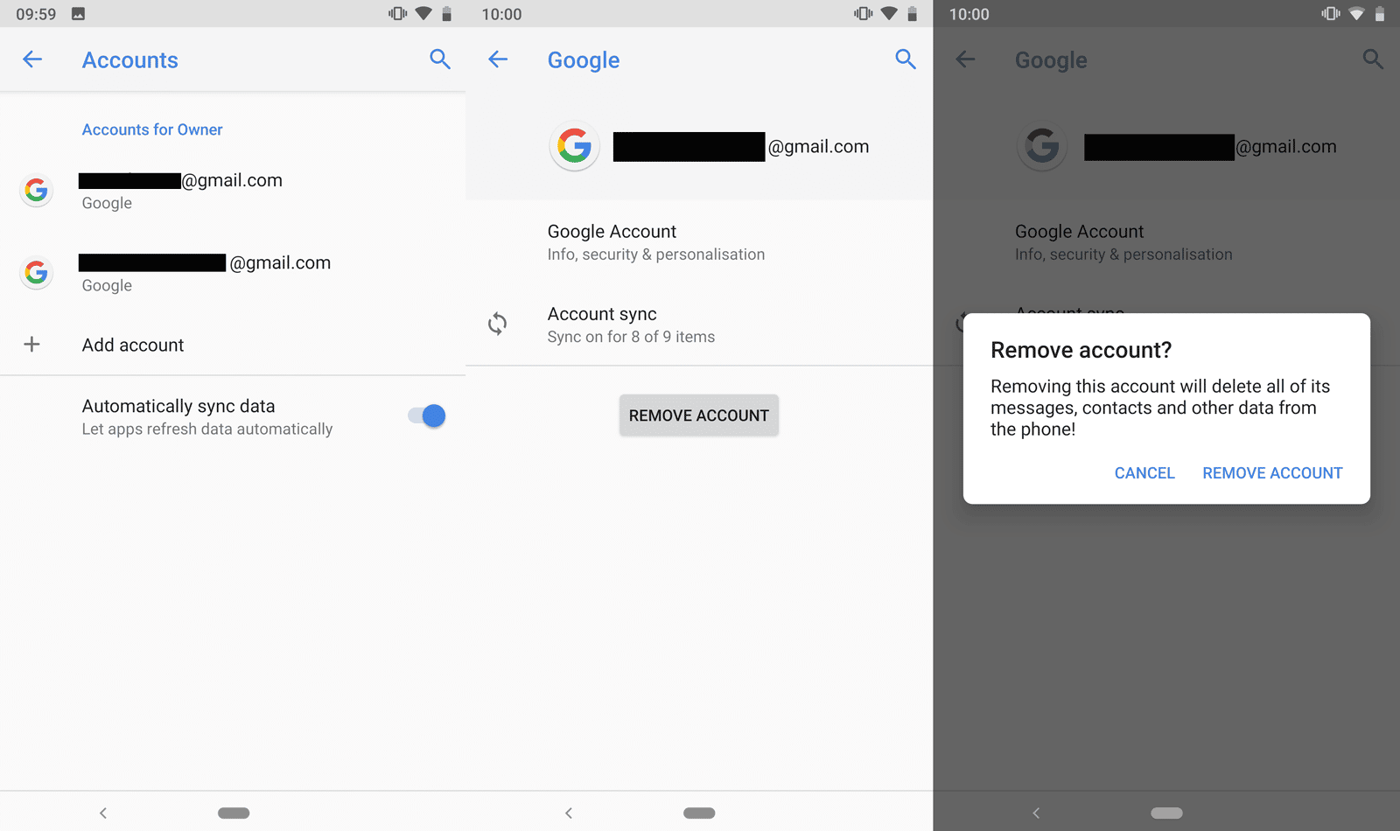Tap the Google logo of first listed account
Image resolution: width=1400 pixels, height=831 pixels.
click(37, 191)
